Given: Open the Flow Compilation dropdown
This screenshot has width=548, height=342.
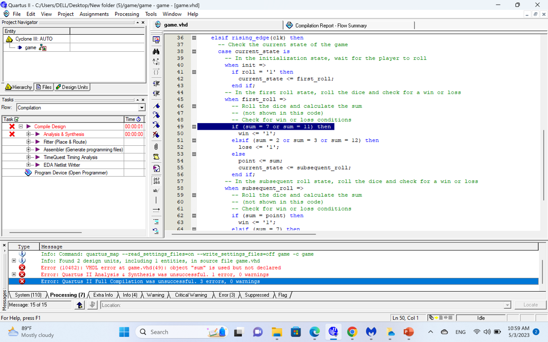Looking at the screenshot, I should click(141, 108).
